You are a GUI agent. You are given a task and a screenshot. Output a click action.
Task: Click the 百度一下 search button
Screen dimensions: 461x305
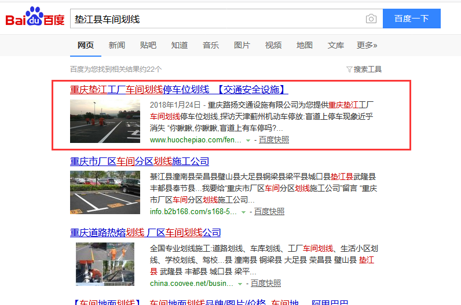[412, 19]
